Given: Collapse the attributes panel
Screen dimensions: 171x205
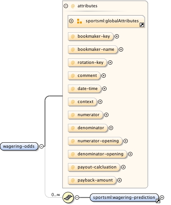Looking at the screenshot, I should tap(66, 6).
